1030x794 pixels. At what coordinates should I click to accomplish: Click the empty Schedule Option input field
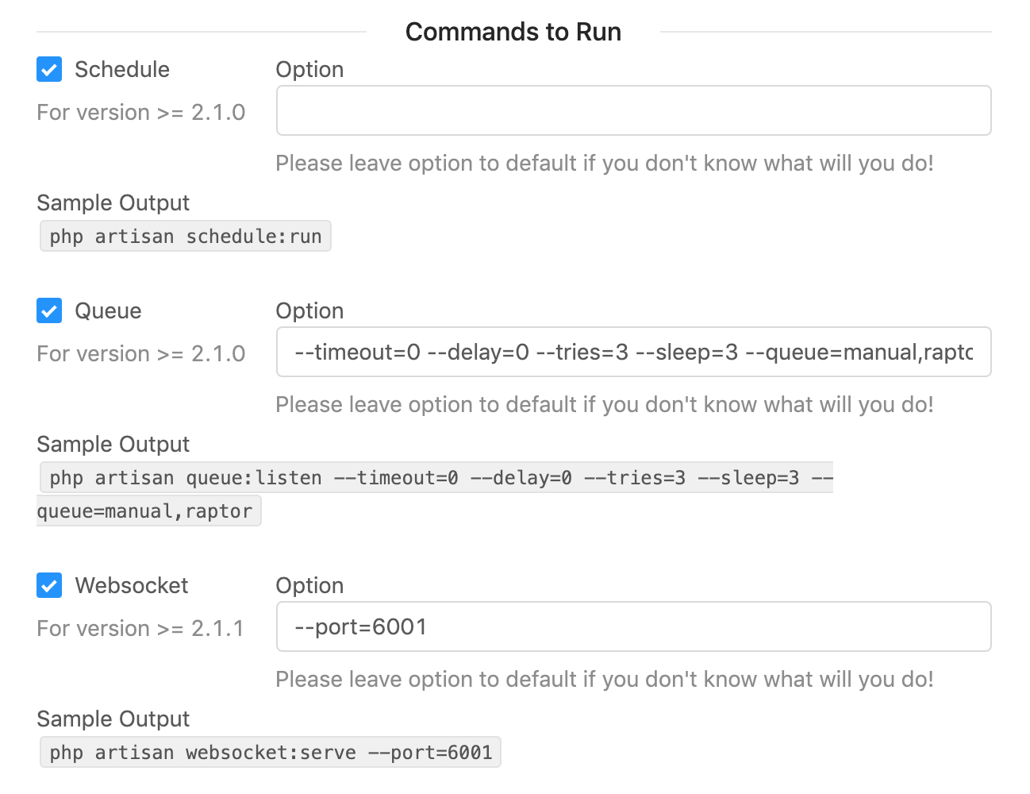coord(633,110)
